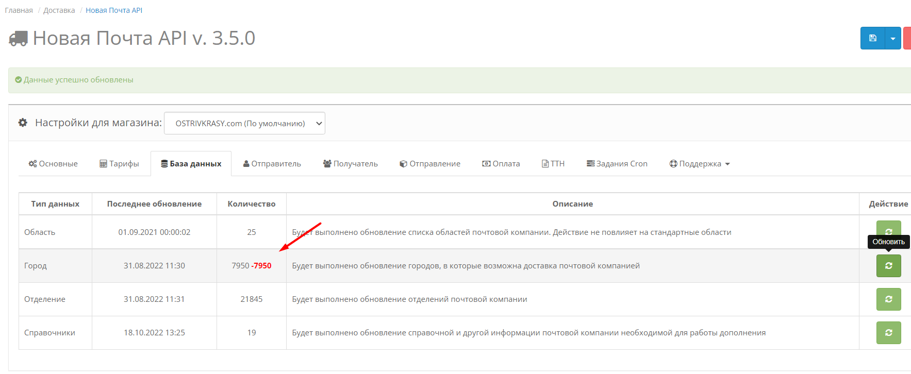The image size is (911, 374).
Task: Click the blue save icon button
Action: tap(872, 38)
